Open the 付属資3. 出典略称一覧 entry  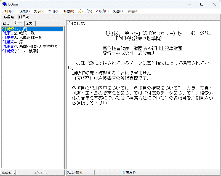tap(22, 38)
